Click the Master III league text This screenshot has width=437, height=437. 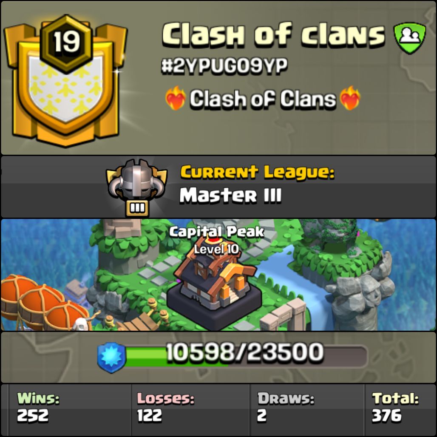point(230,195)
